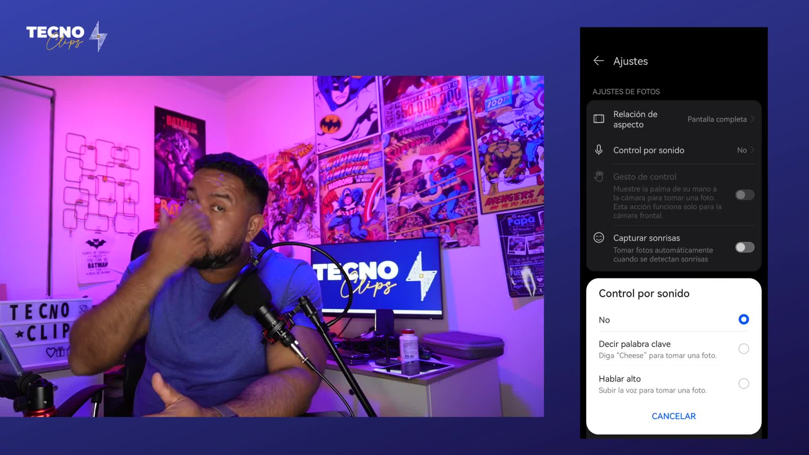
Task: Click the Ajustes title
Action: (630, 61)
